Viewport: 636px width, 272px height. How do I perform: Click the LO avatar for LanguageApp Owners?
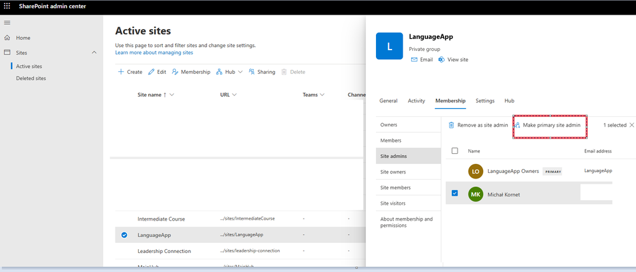[476, 171]
